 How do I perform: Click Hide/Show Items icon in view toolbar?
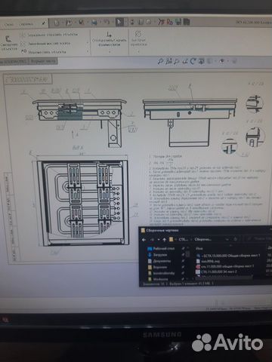(x=221, y=61)
